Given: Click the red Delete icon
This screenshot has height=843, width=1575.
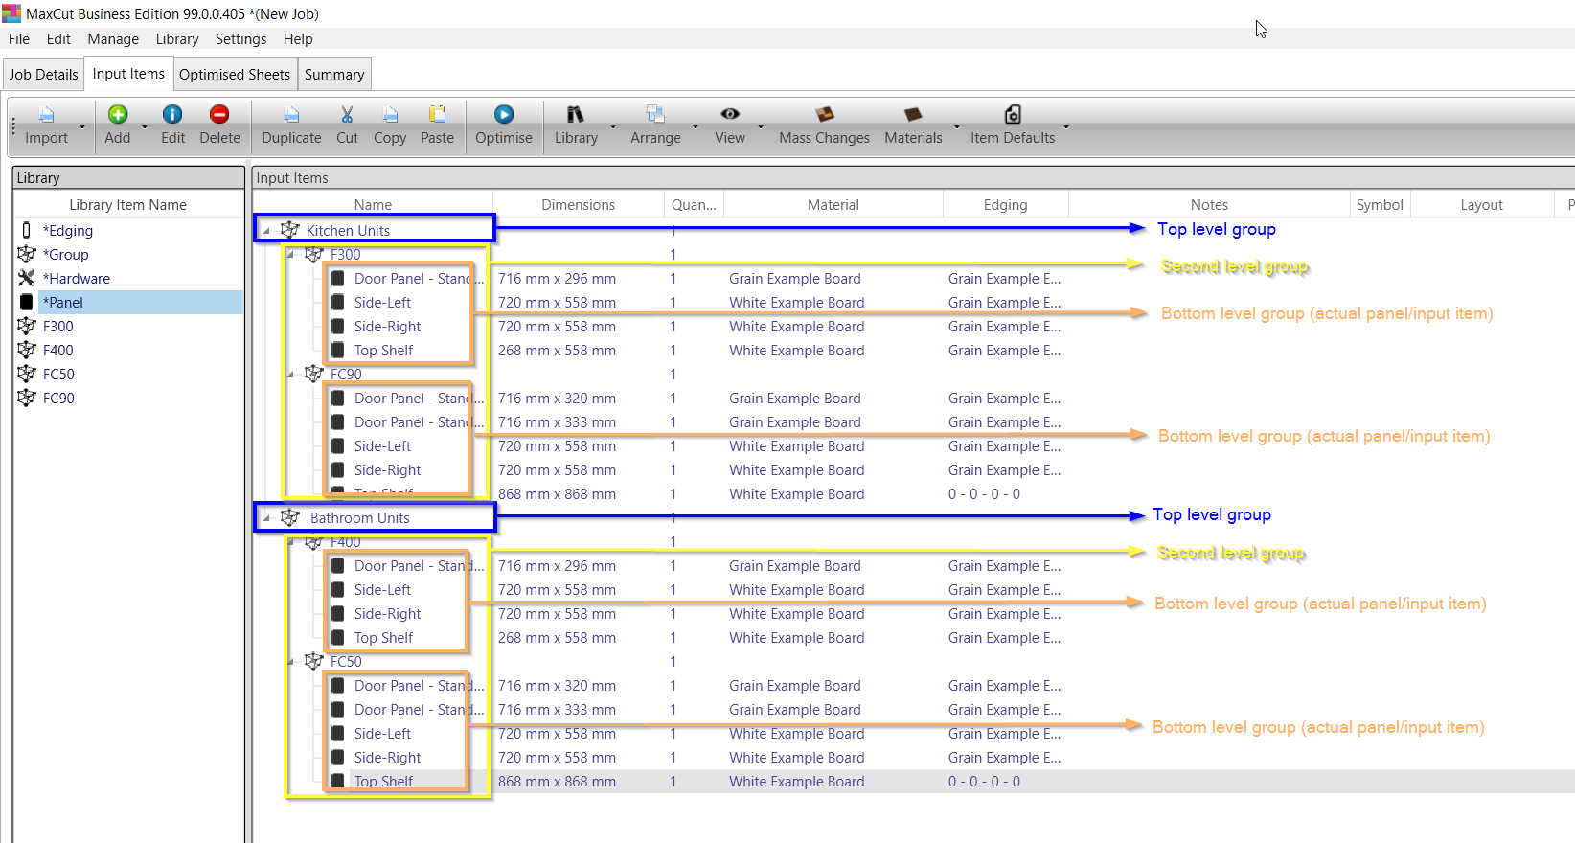Looking at the screenshot, I should (219, 115).
